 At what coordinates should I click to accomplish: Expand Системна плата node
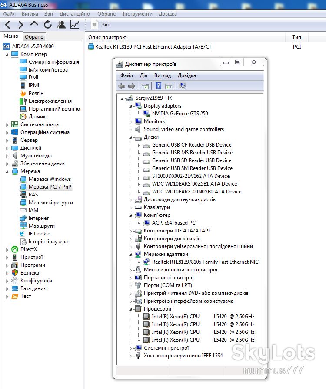[x=7, y=125]
